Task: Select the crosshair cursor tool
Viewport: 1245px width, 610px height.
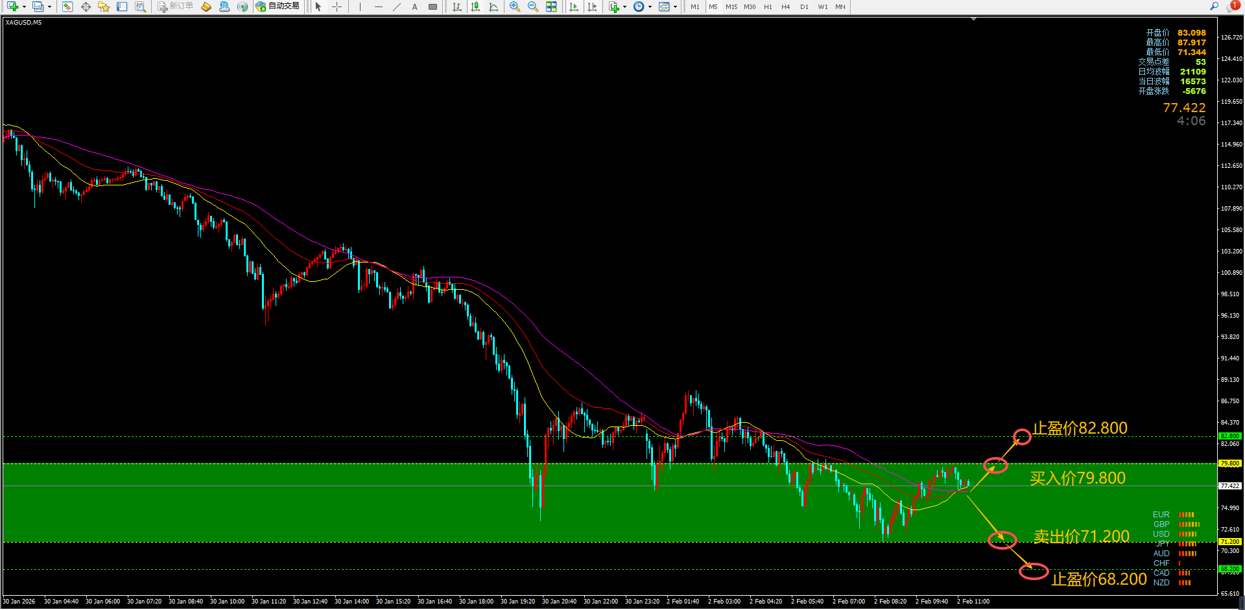Action: point(337,6)
